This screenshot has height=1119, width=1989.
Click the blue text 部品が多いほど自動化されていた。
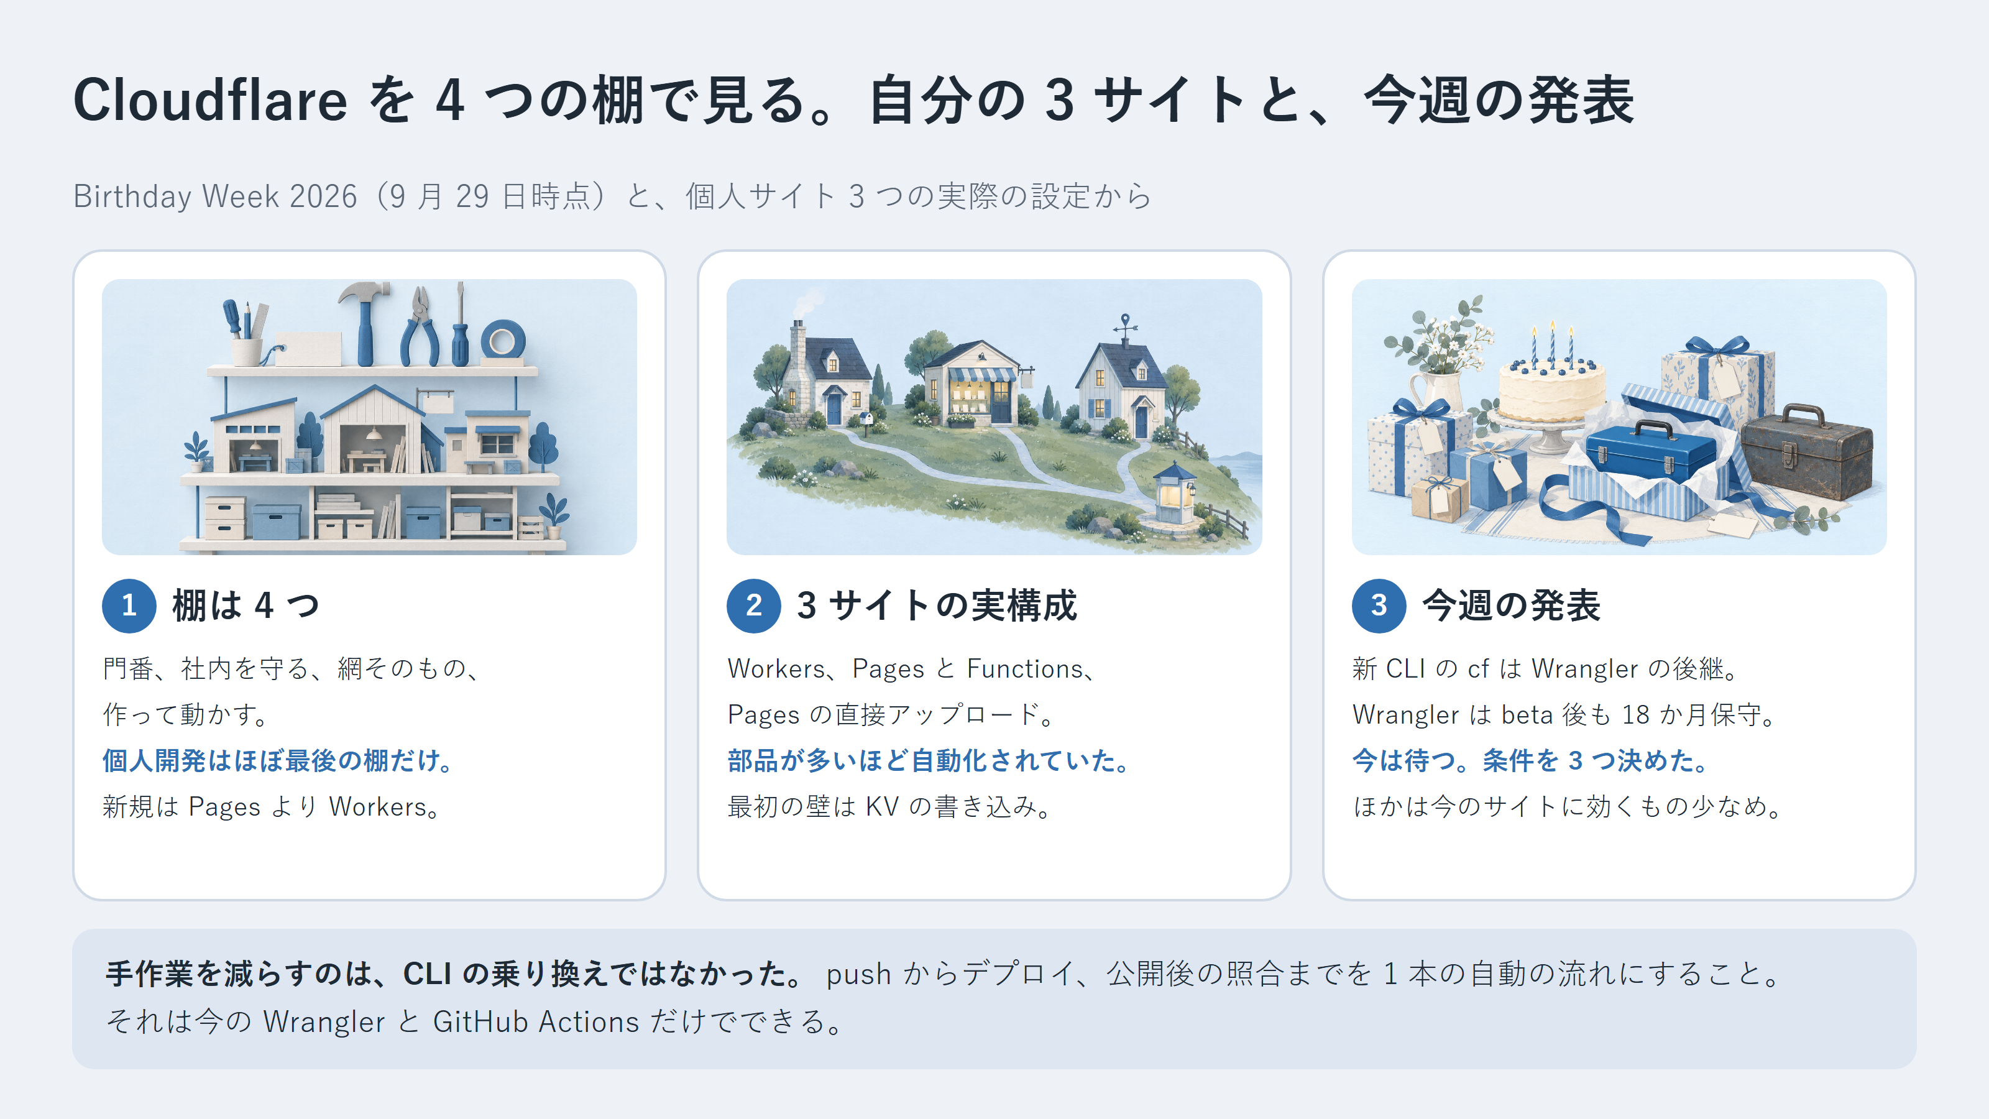coord(929,761)
